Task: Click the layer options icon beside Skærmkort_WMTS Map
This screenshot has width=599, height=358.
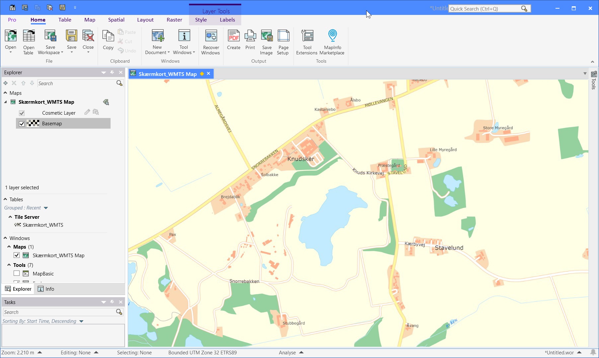Action: 106,102
